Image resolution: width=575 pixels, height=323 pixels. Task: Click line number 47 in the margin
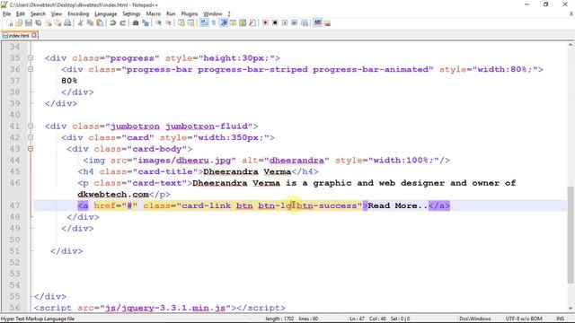click(x=14, y=205)
